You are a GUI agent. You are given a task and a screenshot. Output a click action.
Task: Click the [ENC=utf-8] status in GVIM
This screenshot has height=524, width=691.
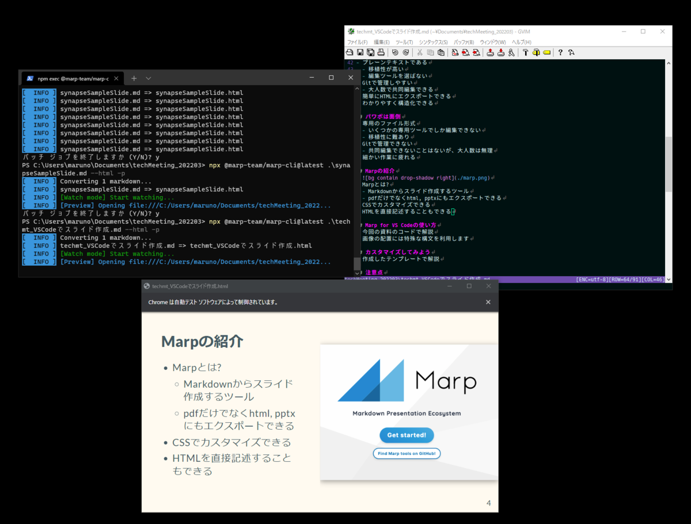click(593, 279)
